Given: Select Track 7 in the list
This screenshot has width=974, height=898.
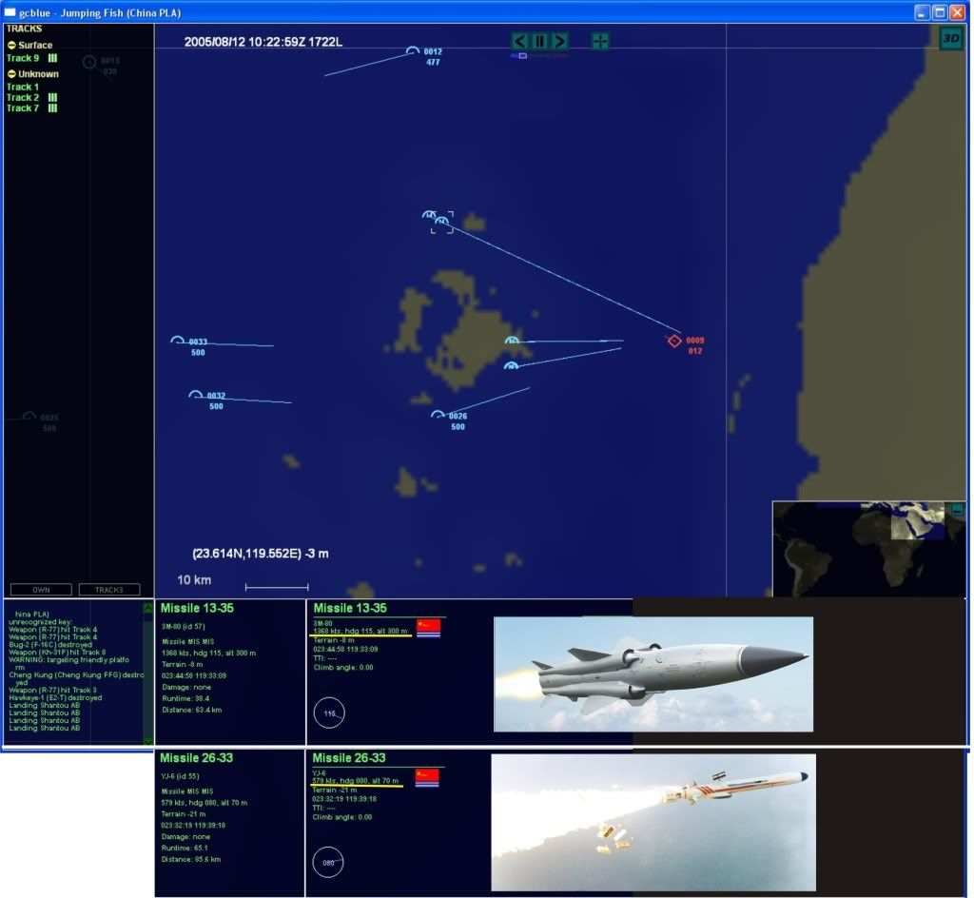Looking at the screenshot, I should click(x=23, y=108).
